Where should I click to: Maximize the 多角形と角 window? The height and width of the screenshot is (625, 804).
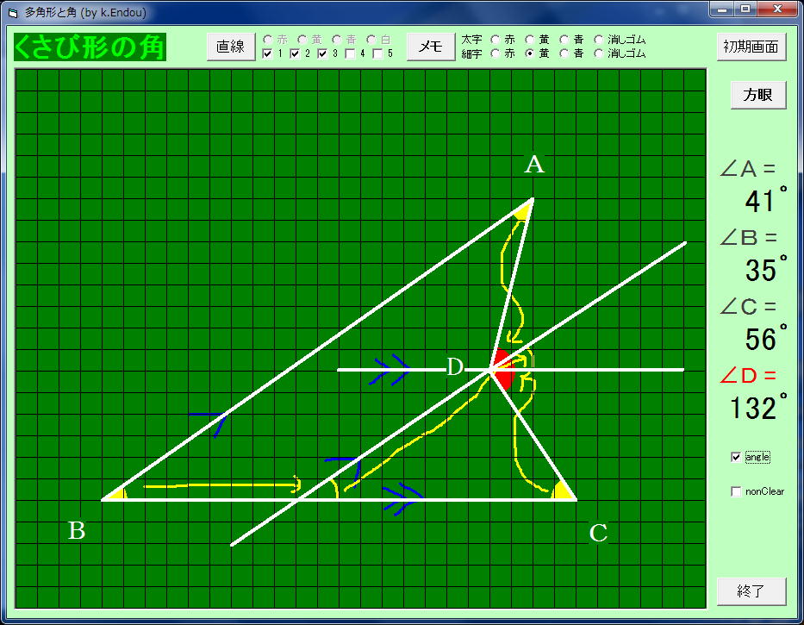[x=745, y=9]
